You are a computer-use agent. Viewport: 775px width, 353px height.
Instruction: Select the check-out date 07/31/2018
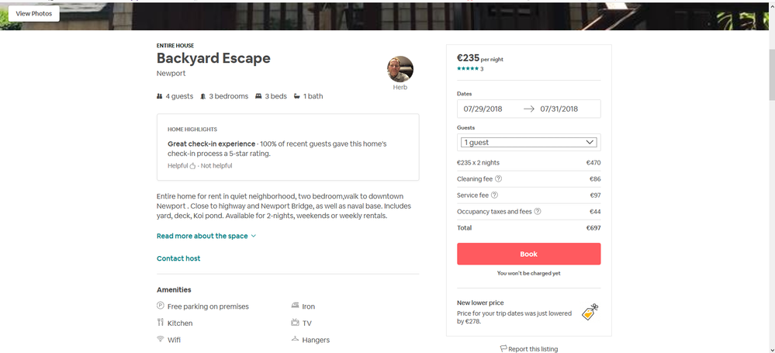pyautogui.click(x=559, y=109)
